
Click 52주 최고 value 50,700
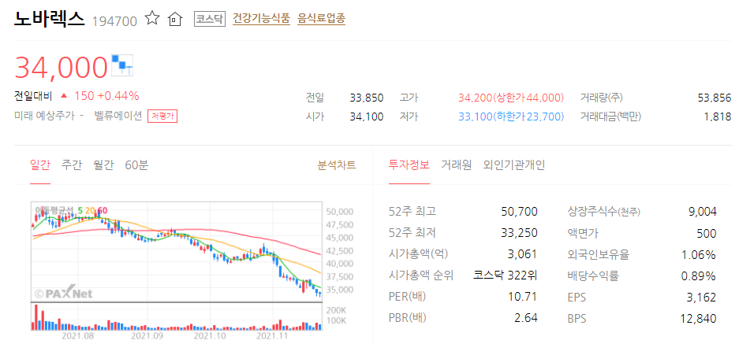(521, 212)
